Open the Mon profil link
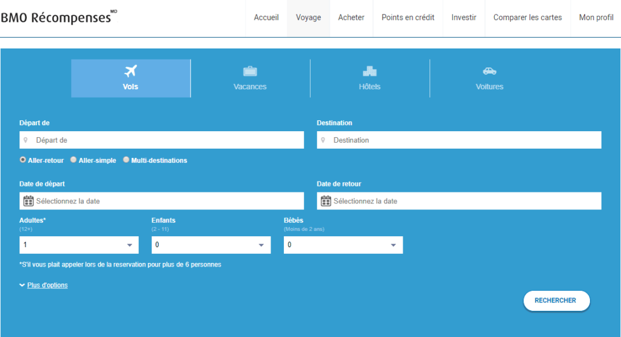 [596, 18]
